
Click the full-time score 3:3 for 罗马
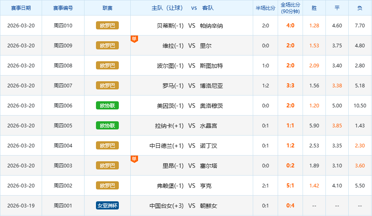click(x=290, y=85)
